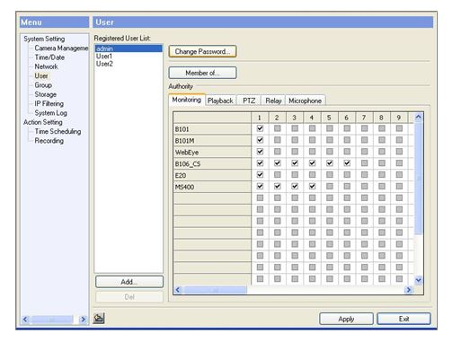
Task: Open the Member of dialog
Action: point(202,73)
